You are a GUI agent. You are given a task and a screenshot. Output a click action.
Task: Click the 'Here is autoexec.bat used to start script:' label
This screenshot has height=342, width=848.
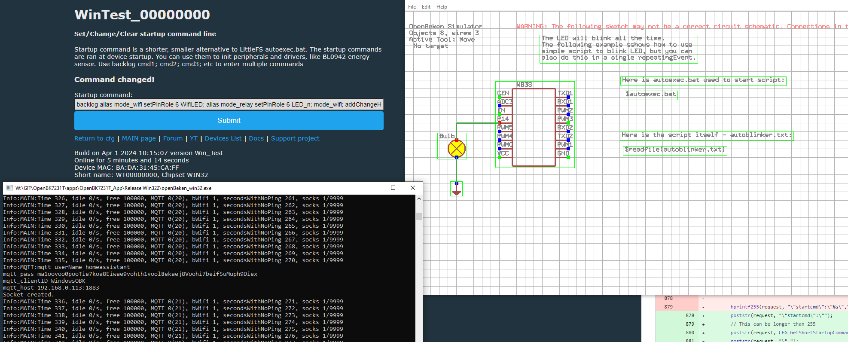tap(703, 80)
